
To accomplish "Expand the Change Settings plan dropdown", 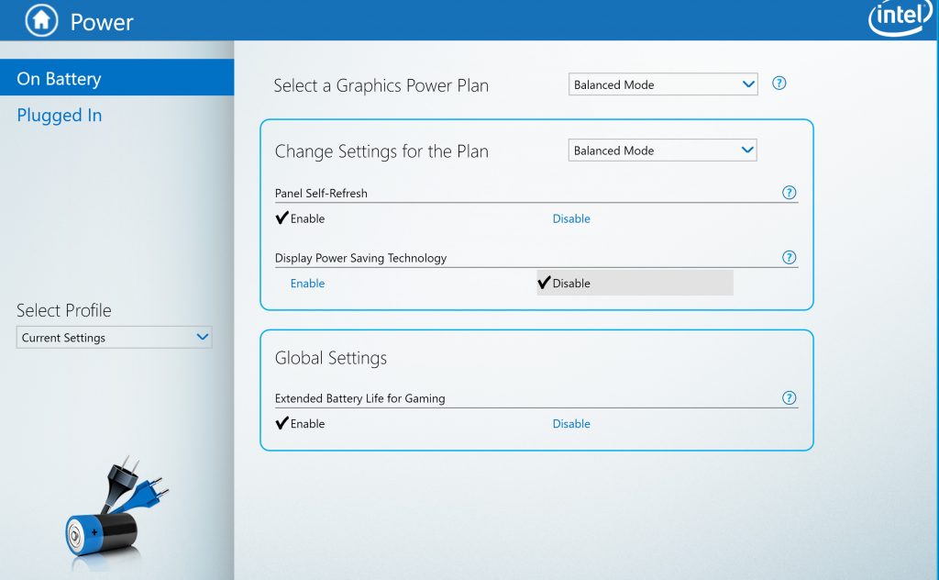I will 662,151.
